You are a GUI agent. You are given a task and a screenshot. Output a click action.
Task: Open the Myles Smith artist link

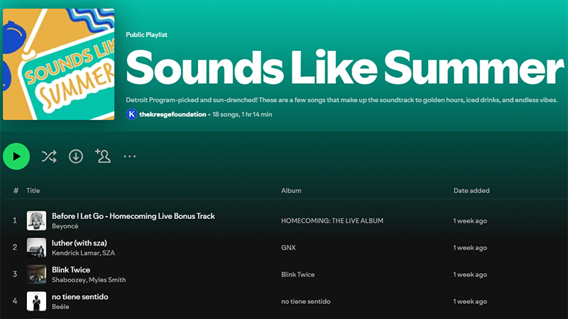[x=106, y=280]
